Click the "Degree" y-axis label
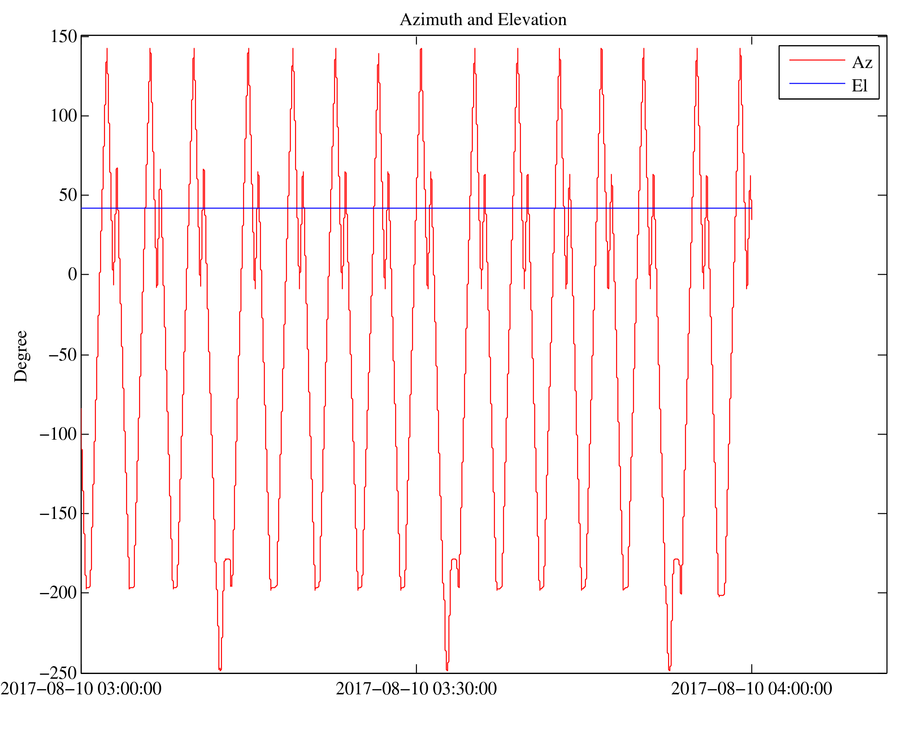Viewport: 899px width, 729px height. point(21,356)
